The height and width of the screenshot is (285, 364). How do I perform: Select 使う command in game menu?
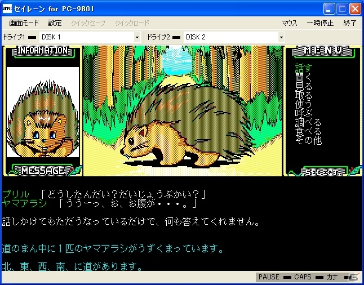coord(304,104)
